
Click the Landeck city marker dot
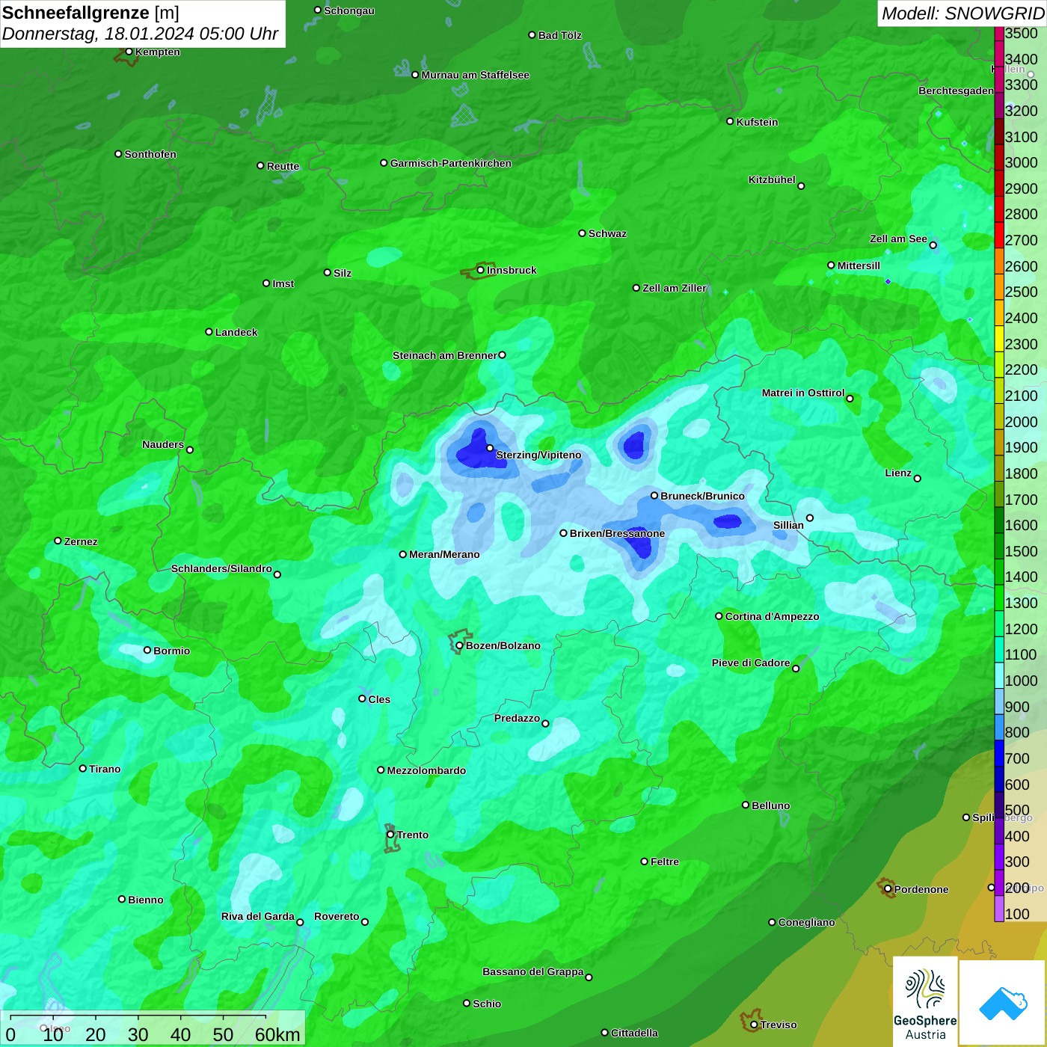pos(209,332)
